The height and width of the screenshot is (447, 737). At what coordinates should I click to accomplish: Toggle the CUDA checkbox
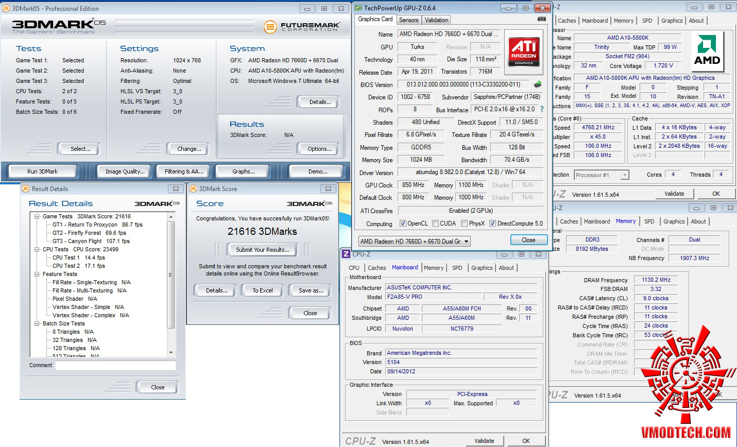tap(436, 223)
